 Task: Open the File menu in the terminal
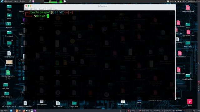(27, 9)
